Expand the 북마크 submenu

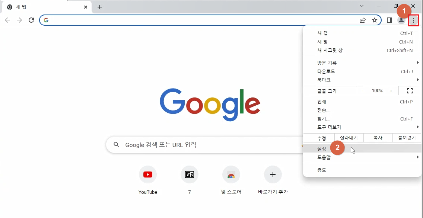pos(363,80)
